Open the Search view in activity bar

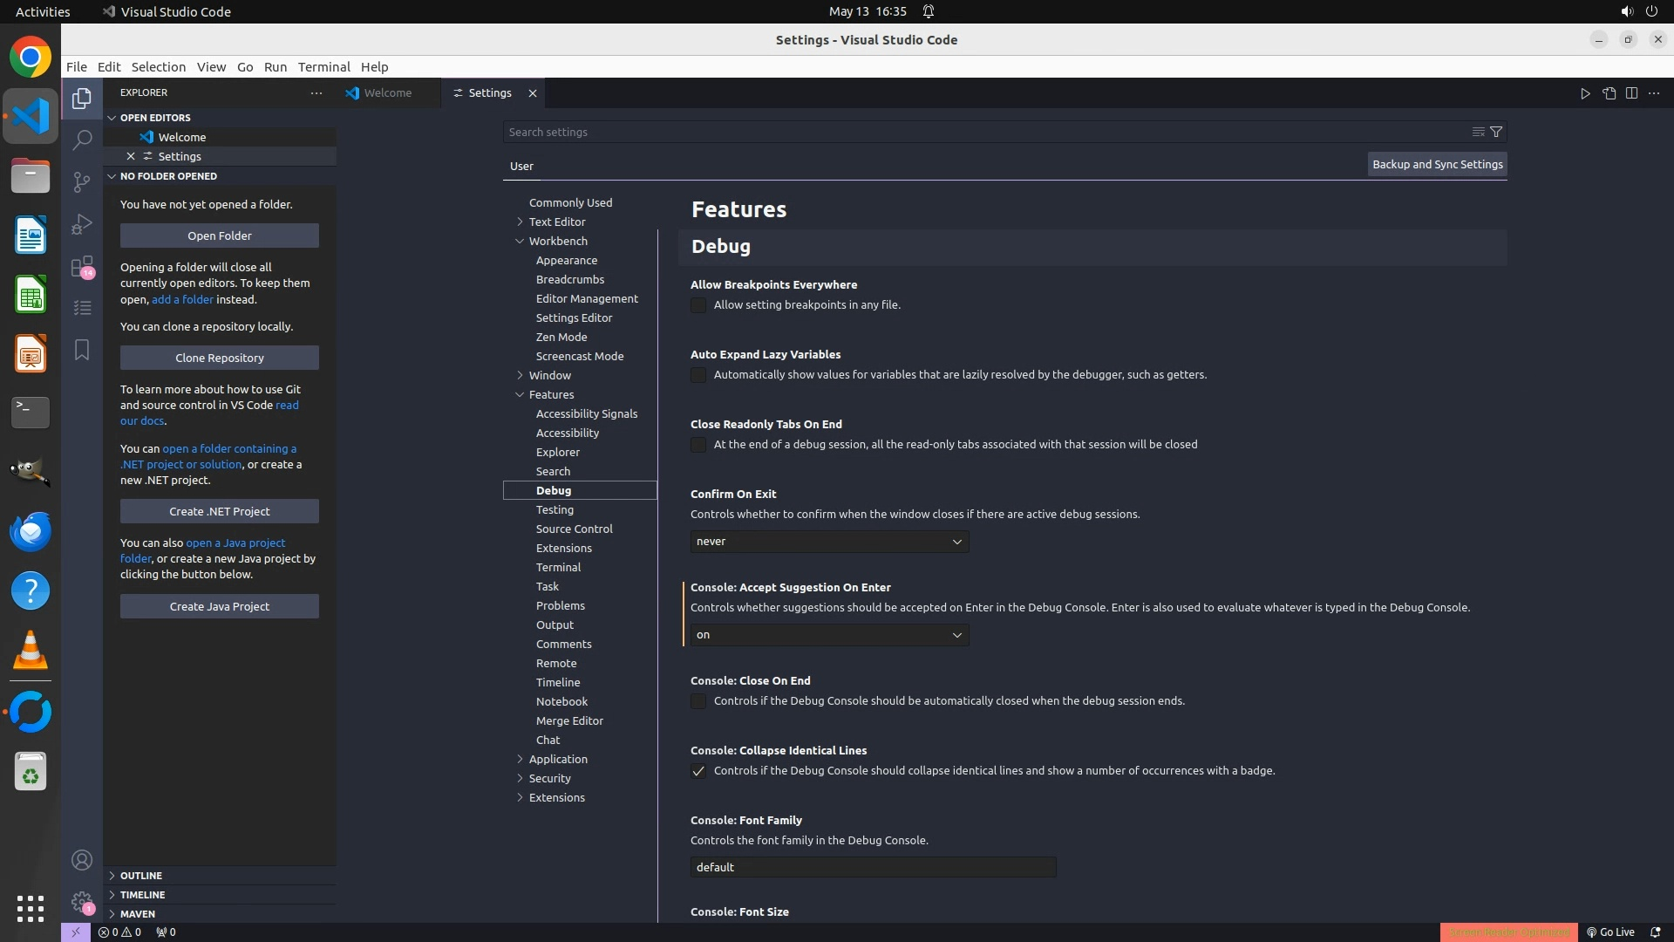(82, 140)
